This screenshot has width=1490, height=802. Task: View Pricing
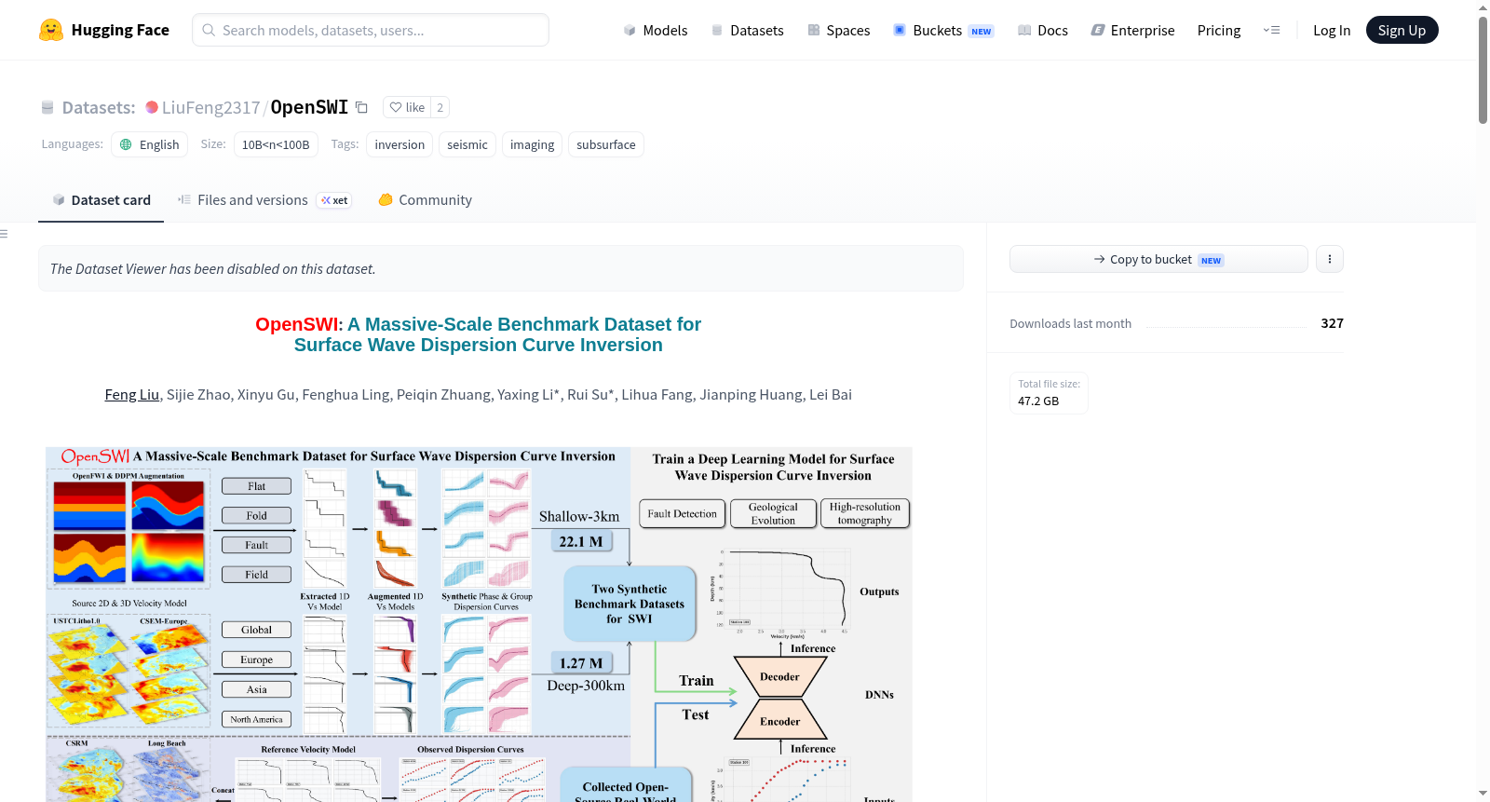pyautogui.click(x=1219, y=30)
